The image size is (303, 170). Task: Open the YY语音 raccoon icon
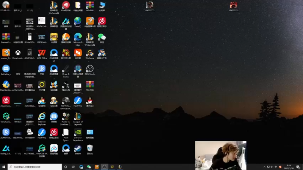click(54, 38)
